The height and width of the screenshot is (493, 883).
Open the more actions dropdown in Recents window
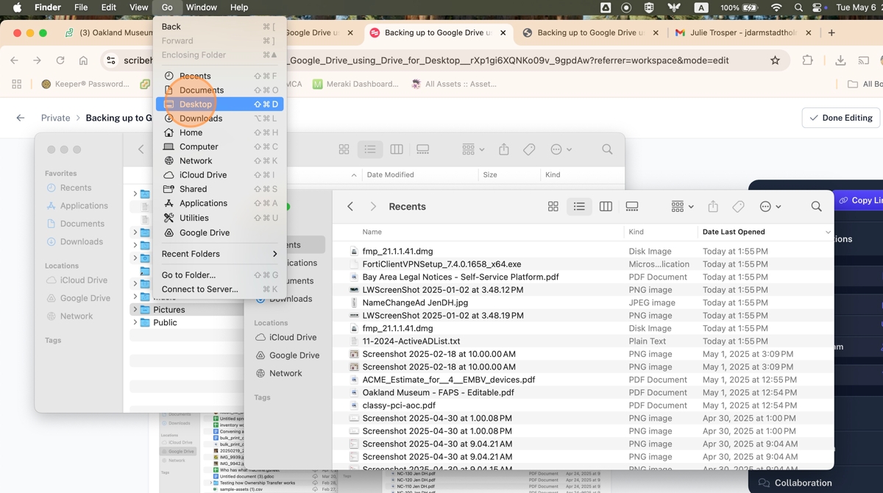click(770, 207)
